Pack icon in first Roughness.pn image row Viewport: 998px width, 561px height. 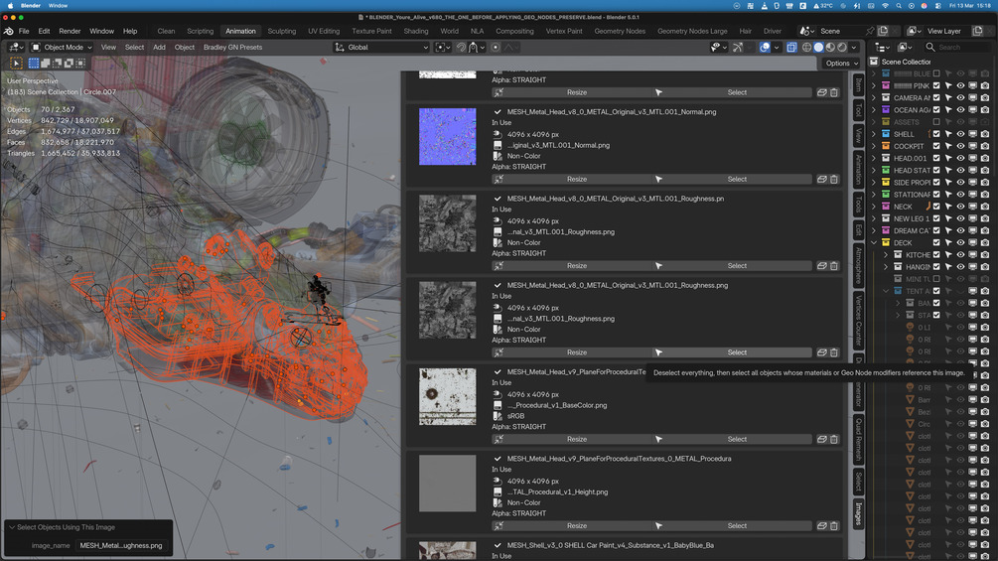821,266
